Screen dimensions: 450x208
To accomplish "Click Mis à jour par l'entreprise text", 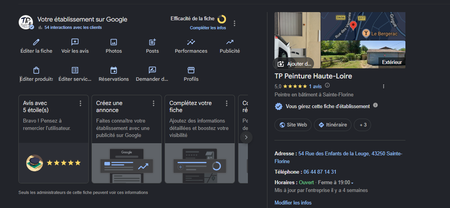I will [x=321, y=190].
